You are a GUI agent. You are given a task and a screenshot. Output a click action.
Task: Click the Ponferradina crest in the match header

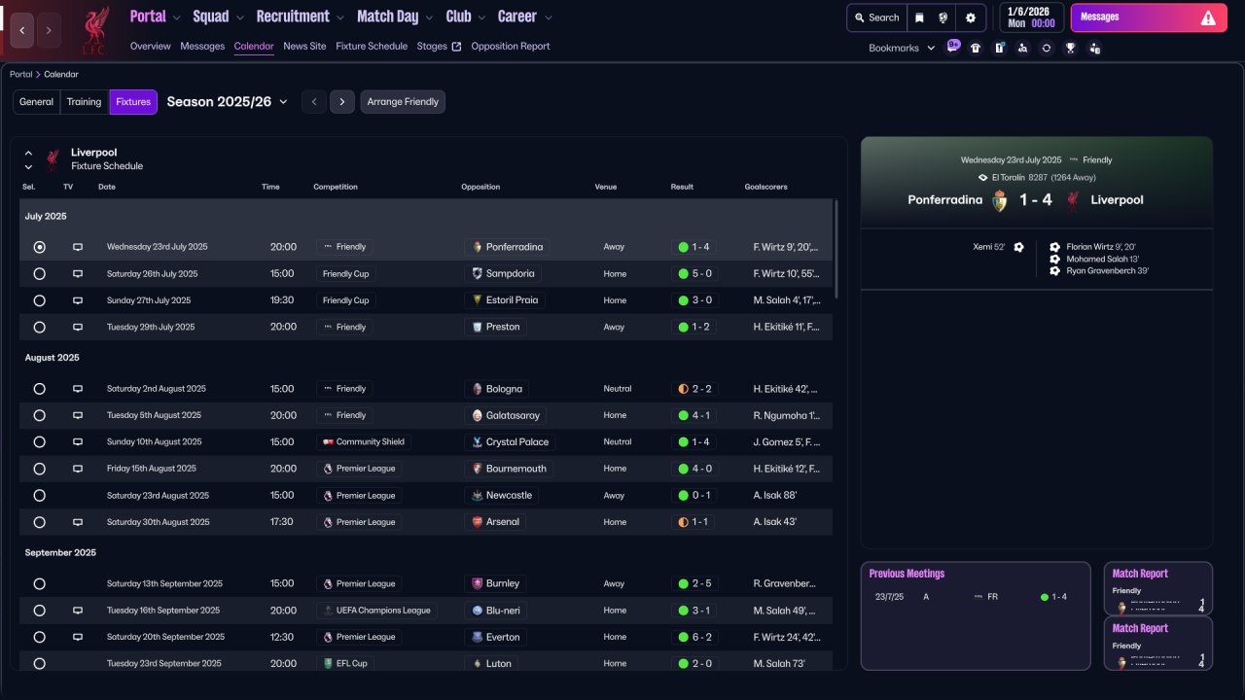coord(1000,200)
